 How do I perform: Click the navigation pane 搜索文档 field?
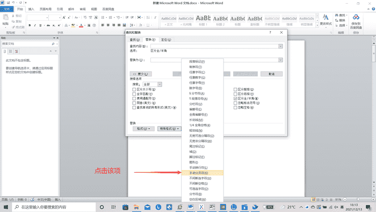pyautogui.click(x=26, y=44)
